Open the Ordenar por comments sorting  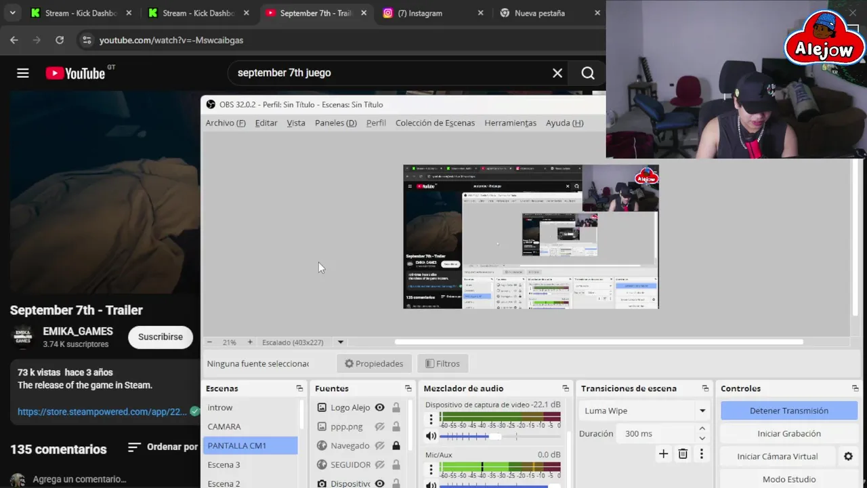[x=163, y=447]
